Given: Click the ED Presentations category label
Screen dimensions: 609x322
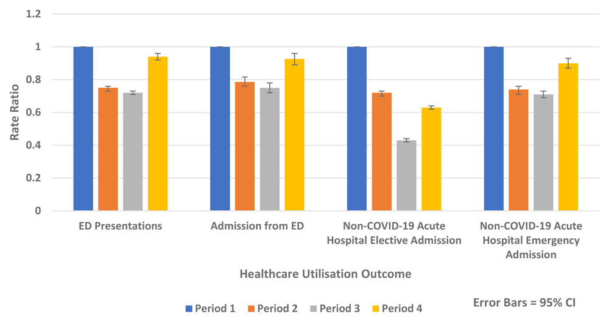Looking at the screenshot, I should click(121, 226).
